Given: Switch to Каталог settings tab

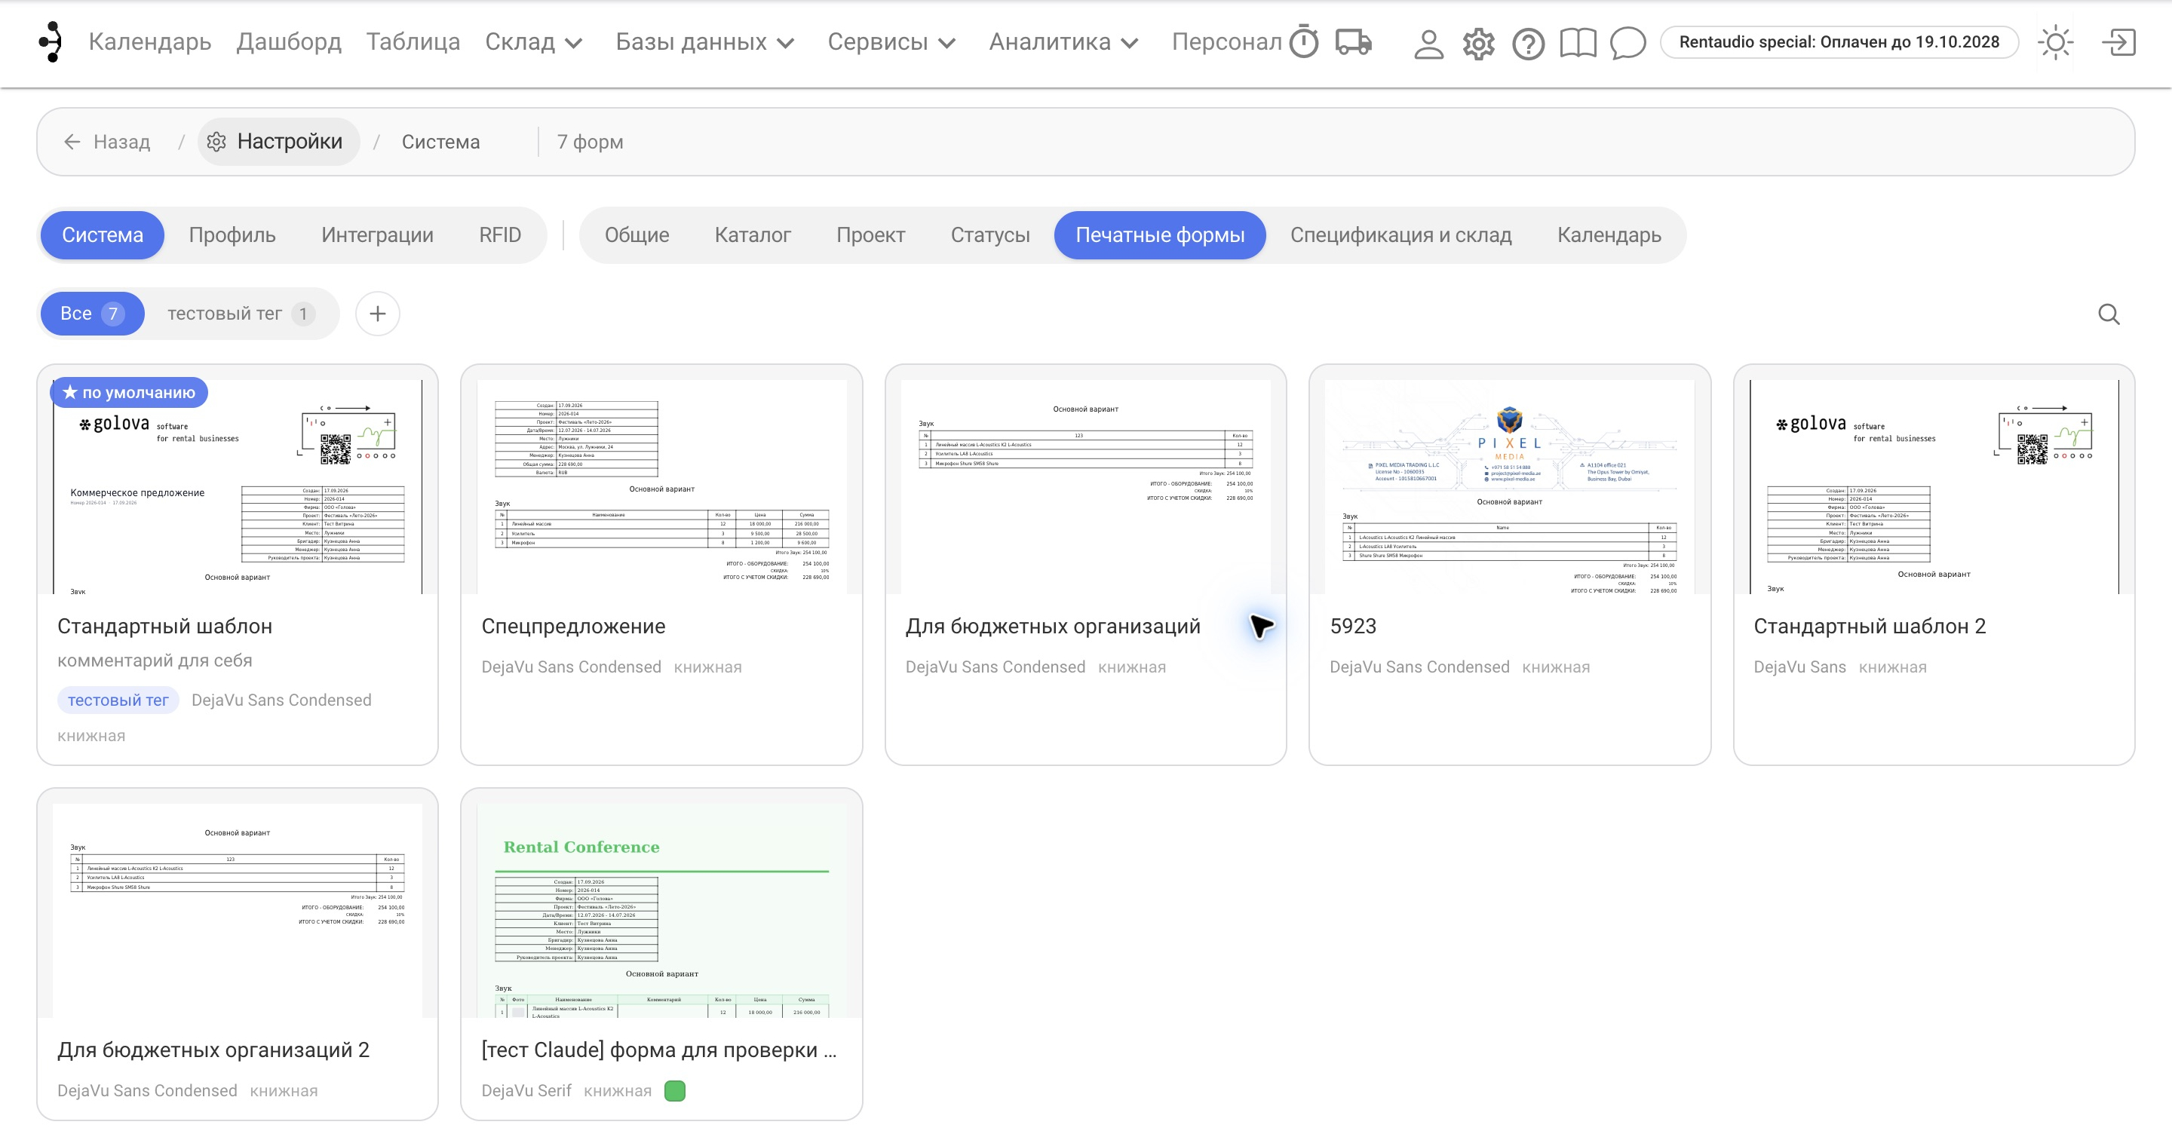Looking at the screenshot, I should pos(752,235).
